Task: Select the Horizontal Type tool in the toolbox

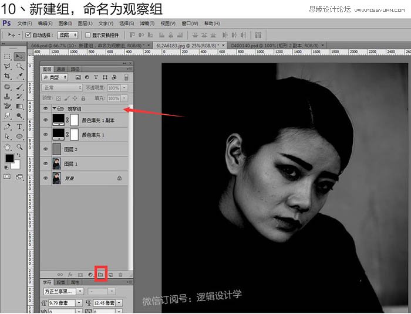Action: point(19,127)
